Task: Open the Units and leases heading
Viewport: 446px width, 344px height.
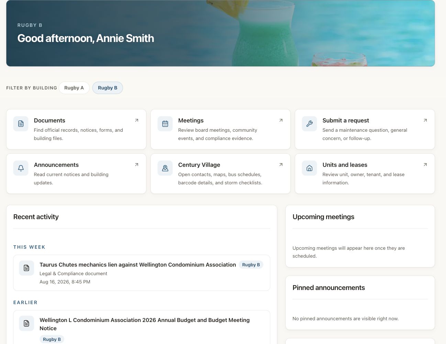Action: coord(345,165)
